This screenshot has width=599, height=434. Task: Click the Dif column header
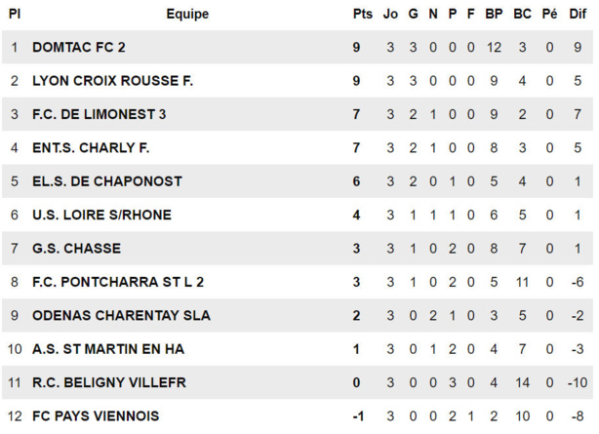pos(578,15)
